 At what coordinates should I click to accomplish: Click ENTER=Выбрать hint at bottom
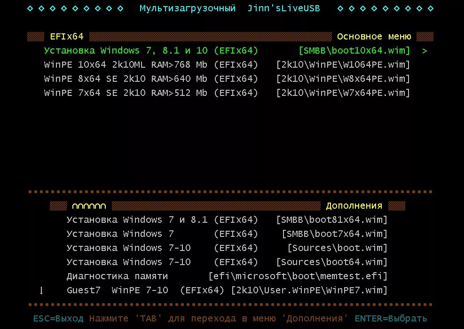pos(391,319)
